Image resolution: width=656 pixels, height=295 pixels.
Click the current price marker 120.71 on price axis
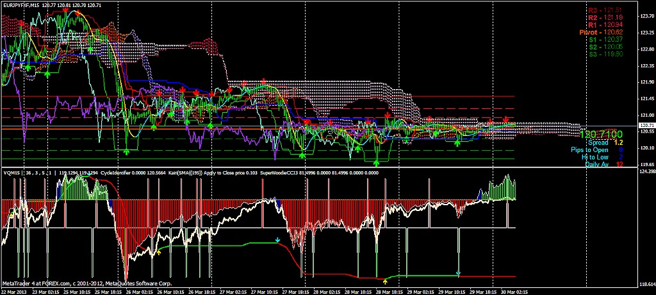click(646, 126)
